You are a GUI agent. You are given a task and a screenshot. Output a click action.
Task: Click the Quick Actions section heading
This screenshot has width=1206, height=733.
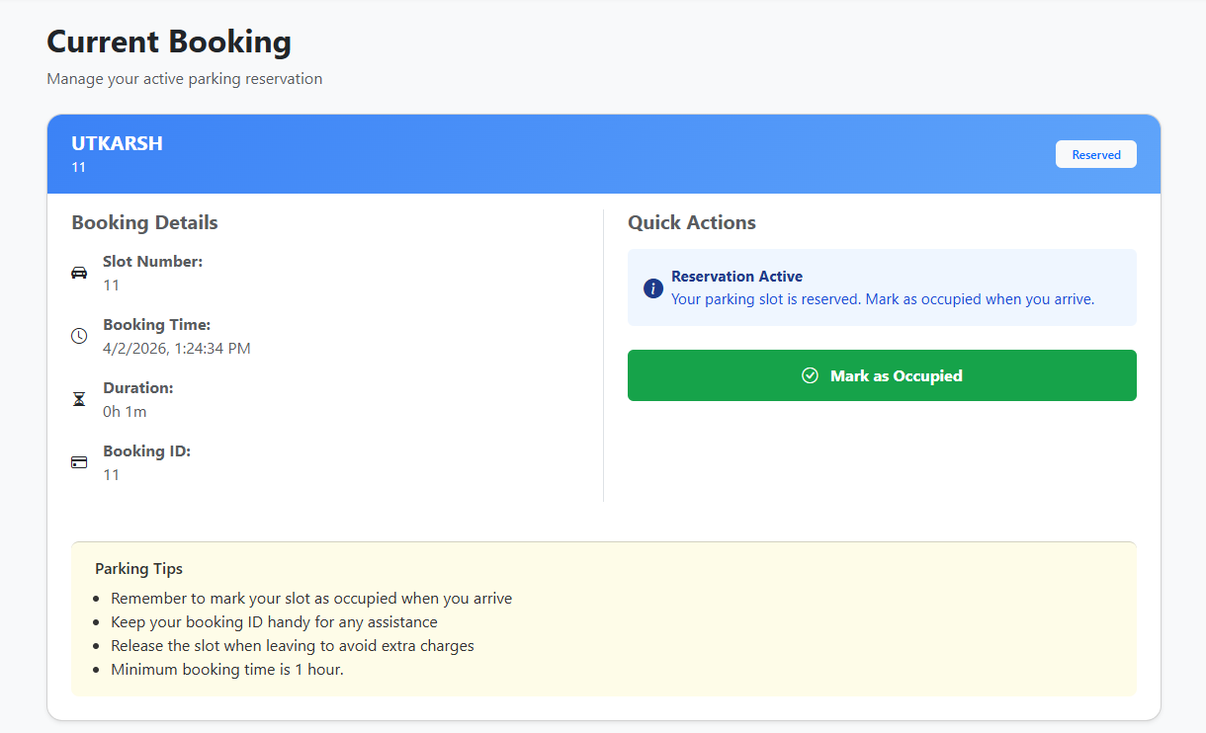(691, 223)
